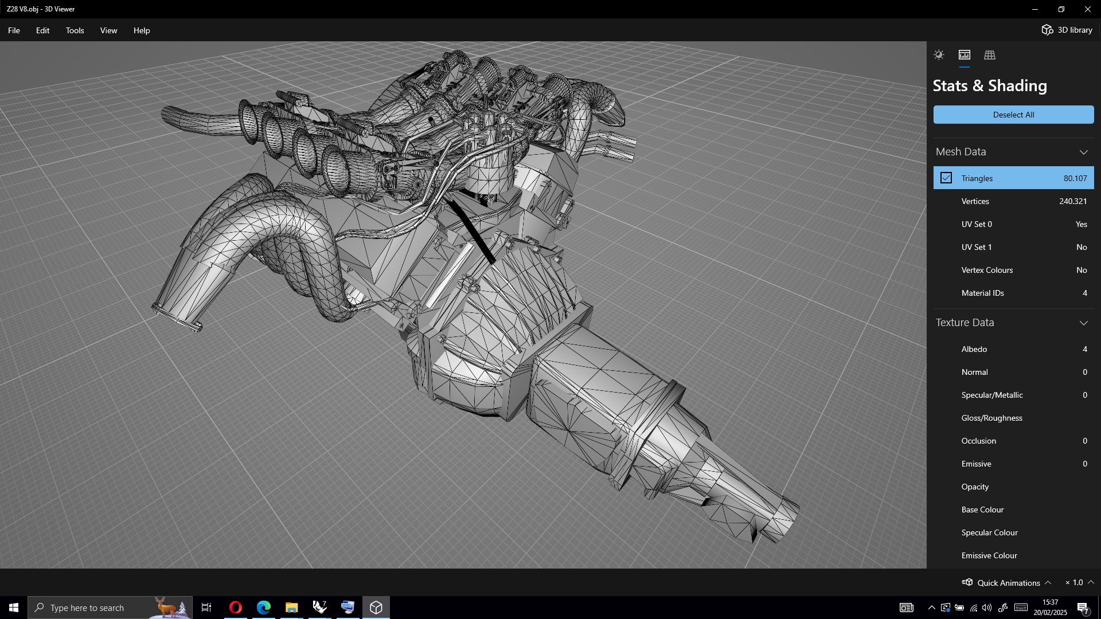Uncheck the Triangles checkbox
Viewport: 1101px width, 619px height.
(946, 178)
